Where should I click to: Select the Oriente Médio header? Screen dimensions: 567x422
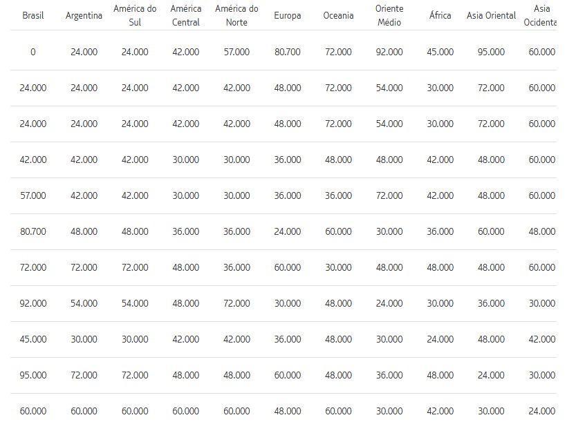pyautogui.click(x=389, y=15)
